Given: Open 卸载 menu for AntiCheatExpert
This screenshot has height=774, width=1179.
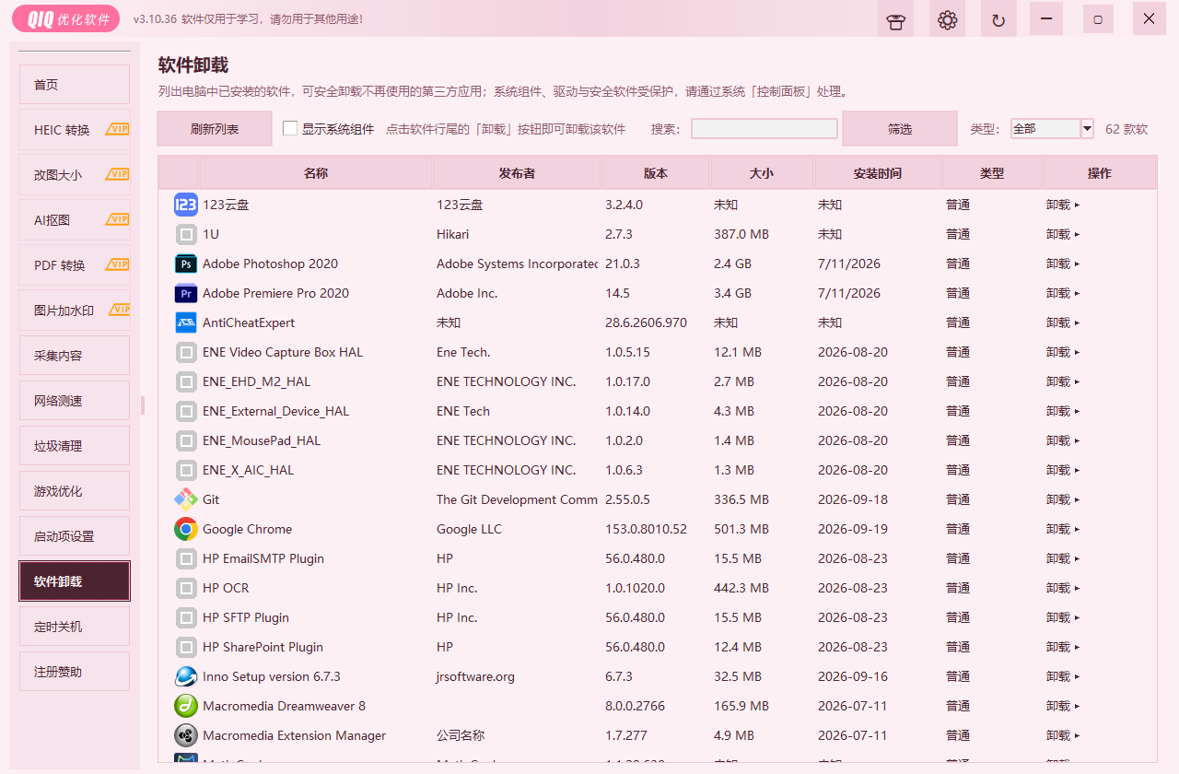Looking at the screenshot, I should click(1063, 322).
